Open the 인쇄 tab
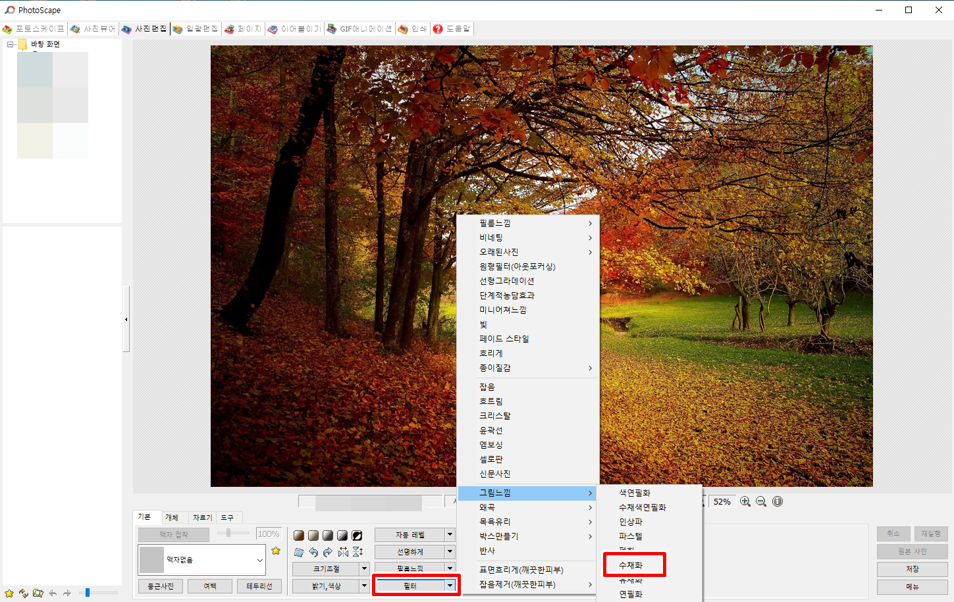The width and height of the screenshot is (954, 602). click(413, 29)
